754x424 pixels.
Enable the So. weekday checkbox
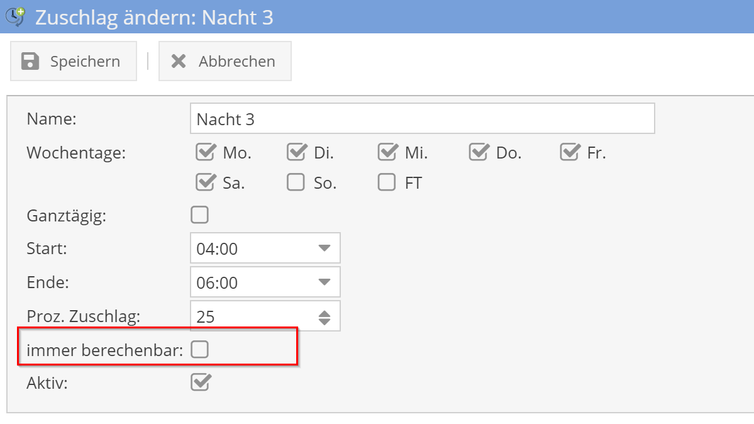click(296, 182)
